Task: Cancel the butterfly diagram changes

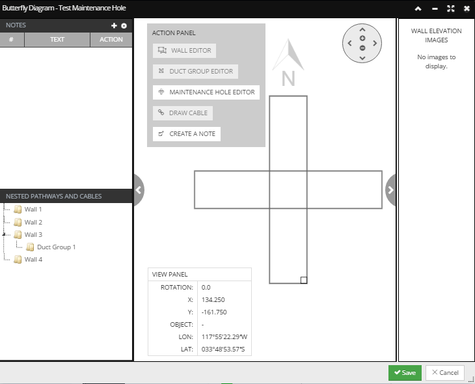Action: point(445,373)
